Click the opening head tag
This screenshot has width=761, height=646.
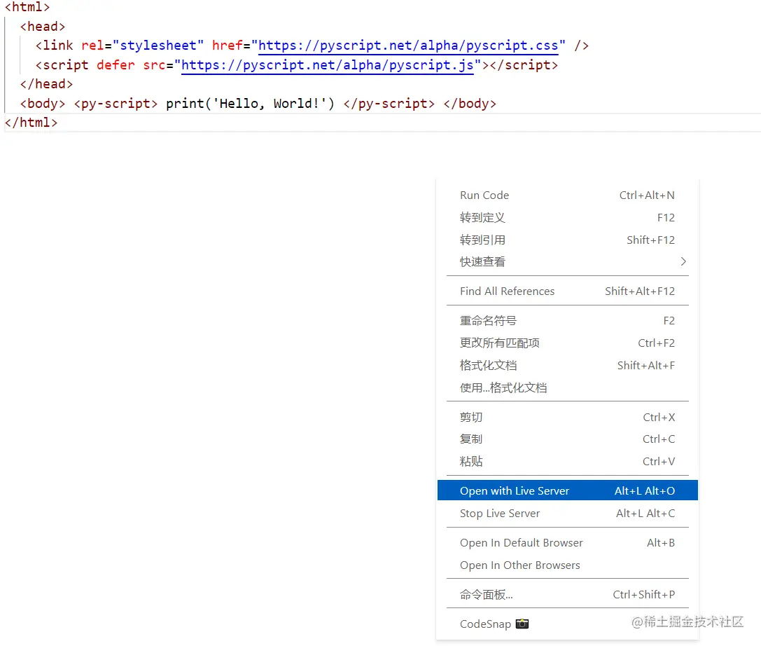(43, 26)
